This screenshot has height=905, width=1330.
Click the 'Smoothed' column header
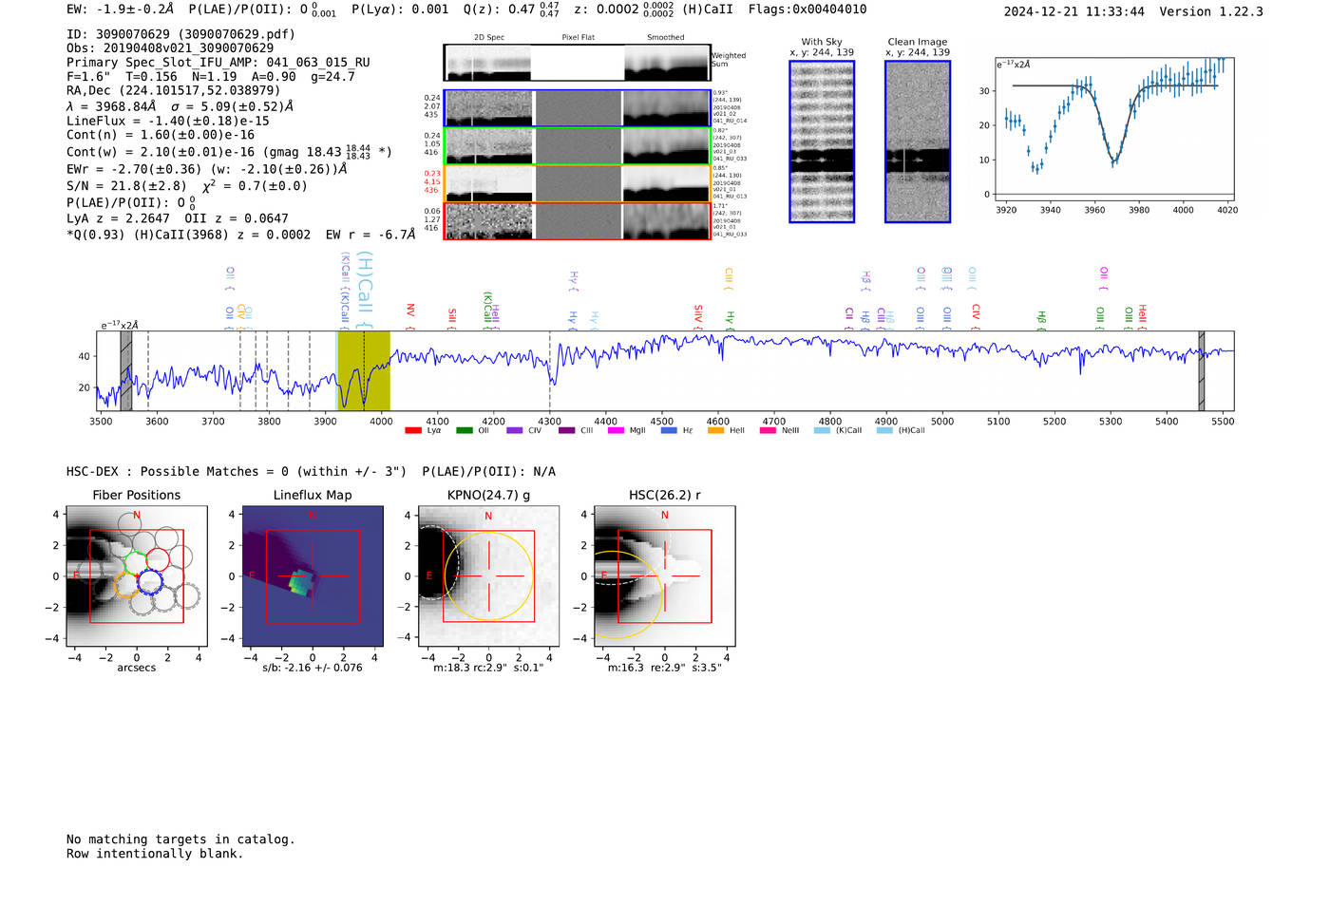[666, 38]
